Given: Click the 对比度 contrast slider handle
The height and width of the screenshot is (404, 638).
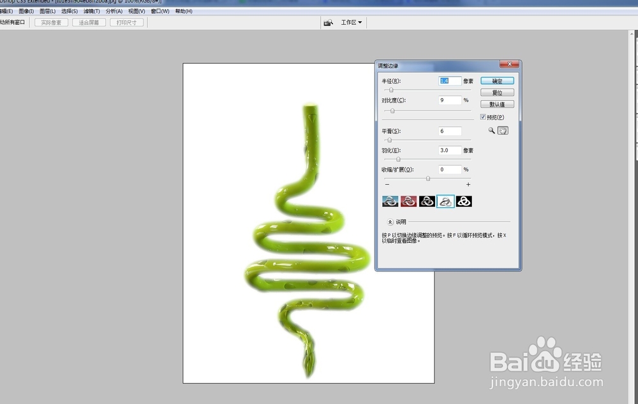Looking at the screenshot, I should click(x=392, y=110).
